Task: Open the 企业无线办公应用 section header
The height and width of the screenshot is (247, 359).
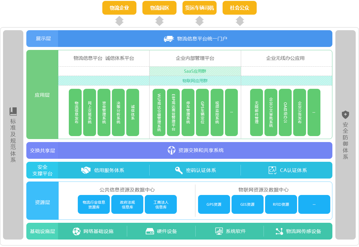Action: click(x=285, y=58)
